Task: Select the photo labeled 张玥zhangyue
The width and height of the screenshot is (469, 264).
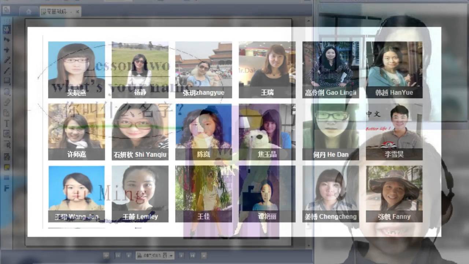Action: [204, 70]
